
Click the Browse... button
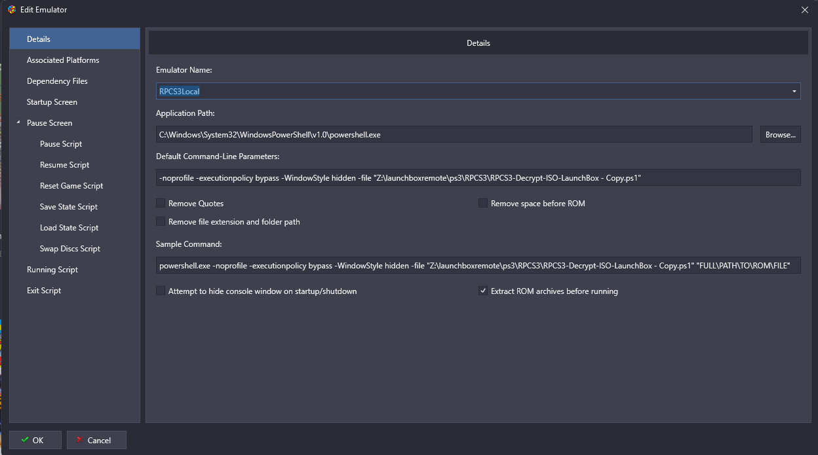click(780, 134)
